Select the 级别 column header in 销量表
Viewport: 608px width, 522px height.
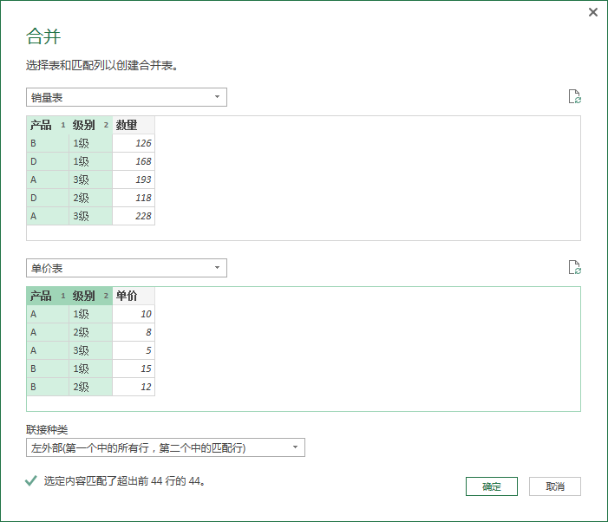tap(84, 125)
